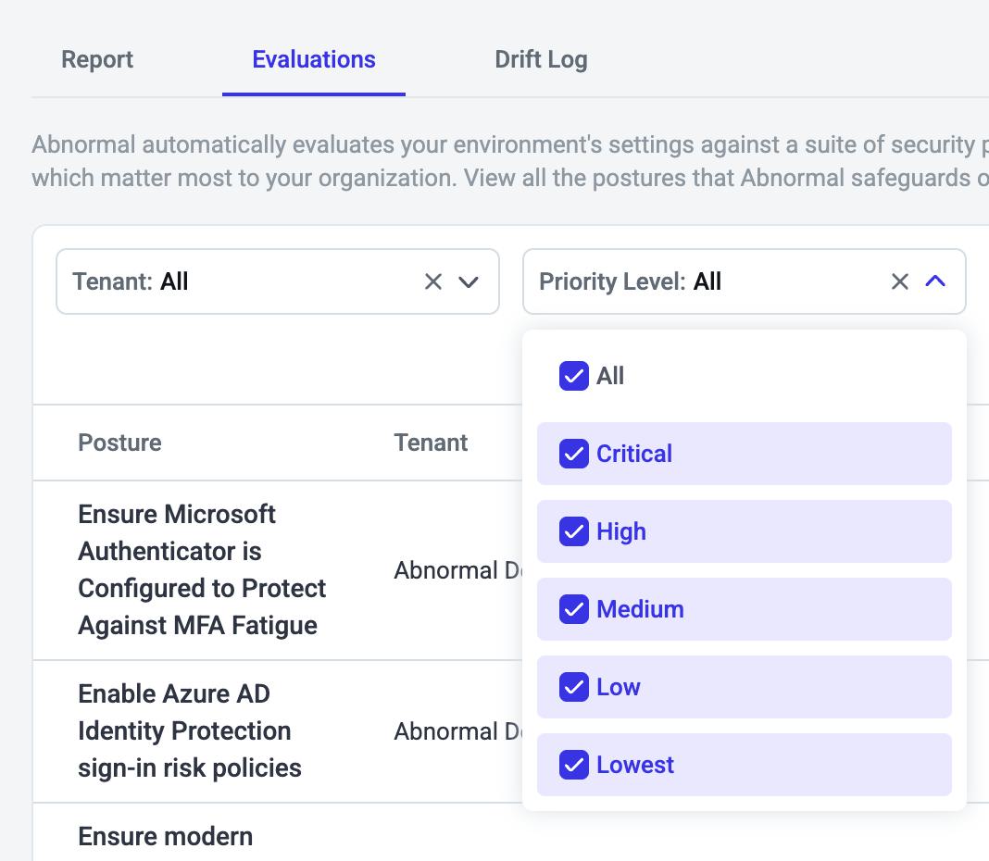
Task: Click Abnormal tenant cell in Azure AD row
Action: 457,731
